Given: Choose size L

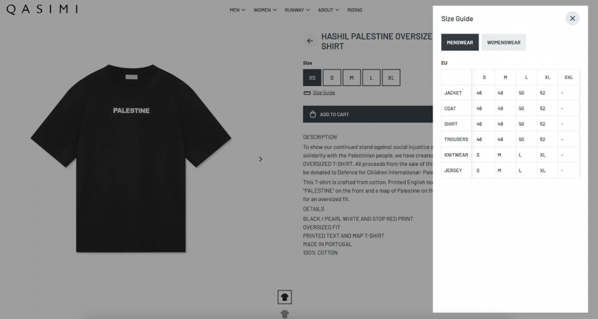Looking at the screenshot, I should pyautogui.click(x=371, y=78).
